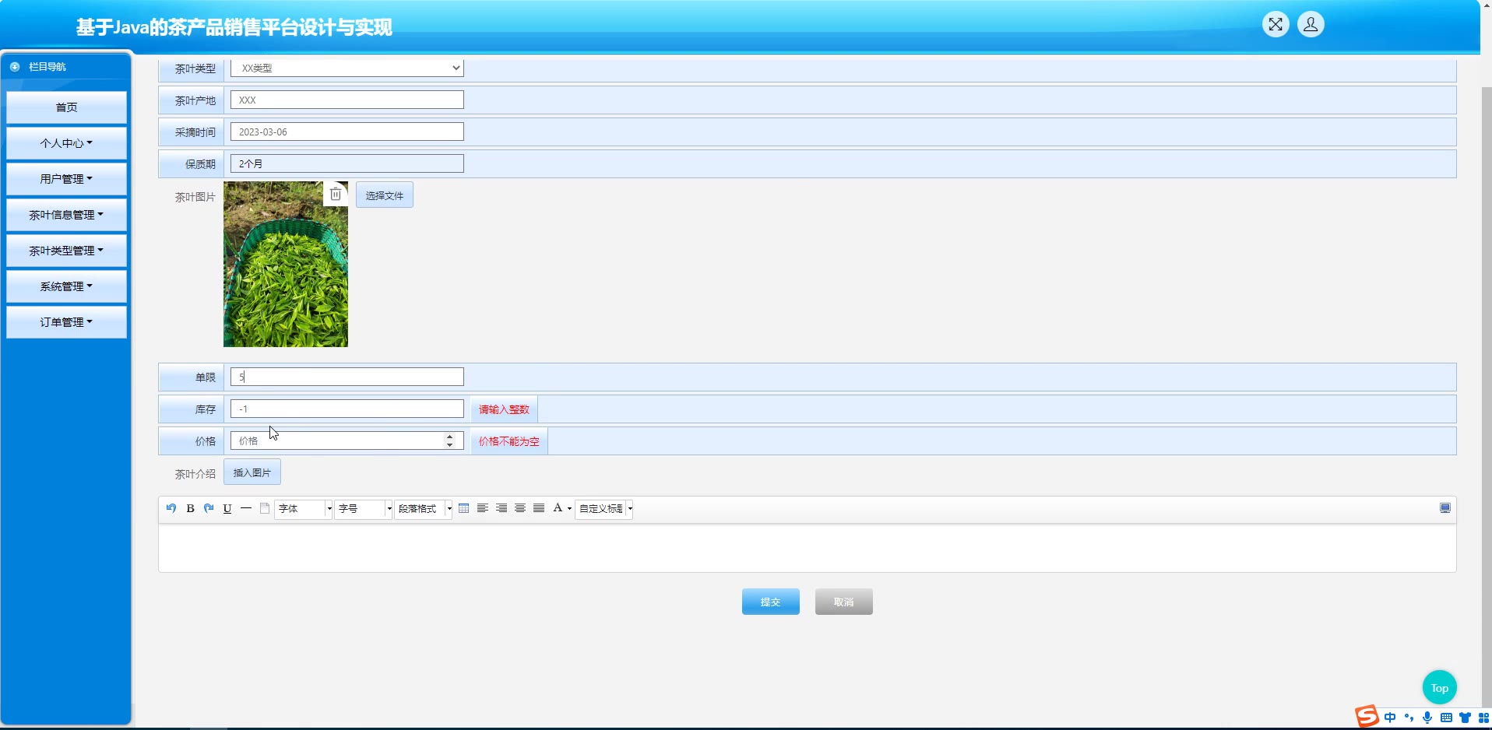Click the 插入图片 insert picture button

tap(252, 472)
